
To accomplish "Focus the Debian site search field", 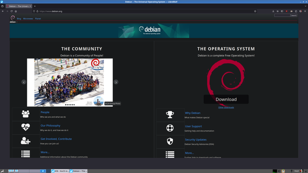I will (282, 15).
